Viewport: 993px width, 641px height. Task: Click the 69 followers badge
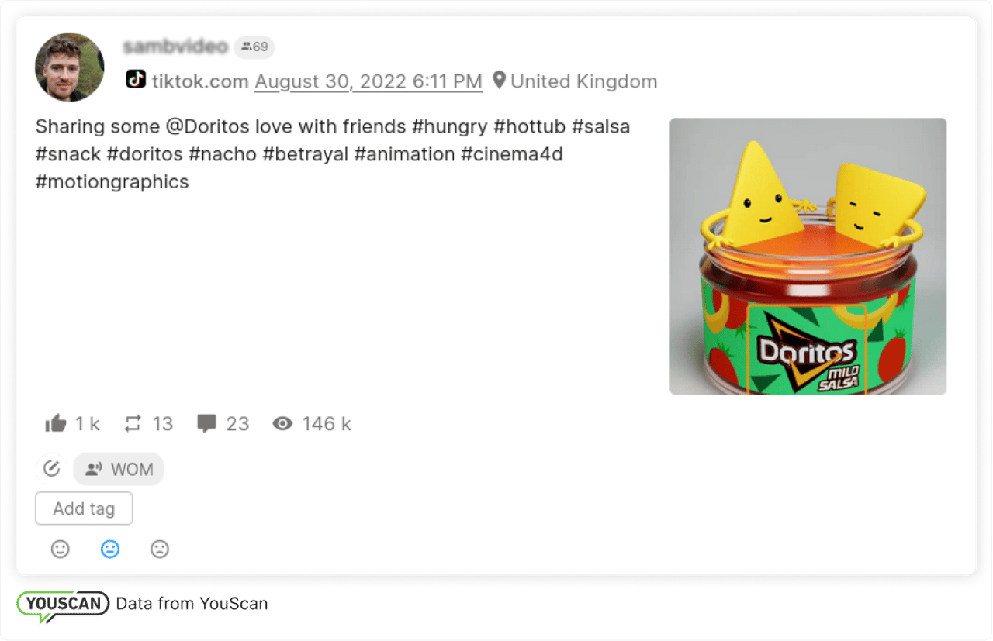point(254,47)
